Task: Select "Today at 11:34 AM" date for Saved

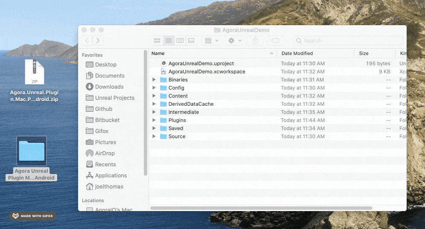Action: 303,128
